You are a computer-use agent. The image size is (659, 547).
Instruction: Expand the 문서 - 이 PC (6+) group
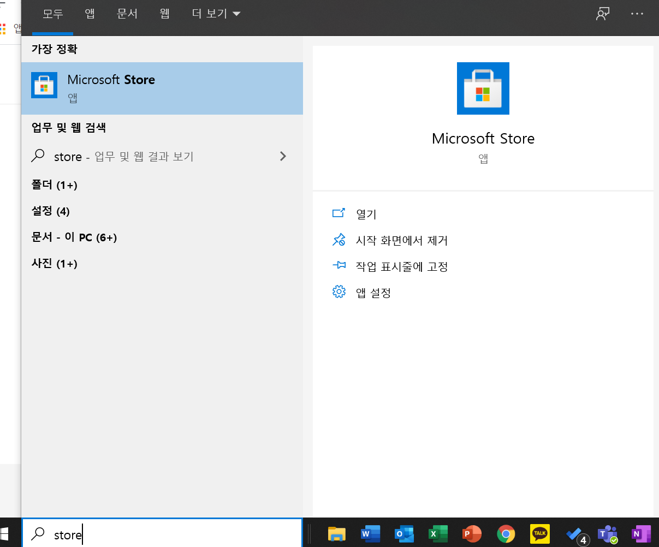[74, 237]
